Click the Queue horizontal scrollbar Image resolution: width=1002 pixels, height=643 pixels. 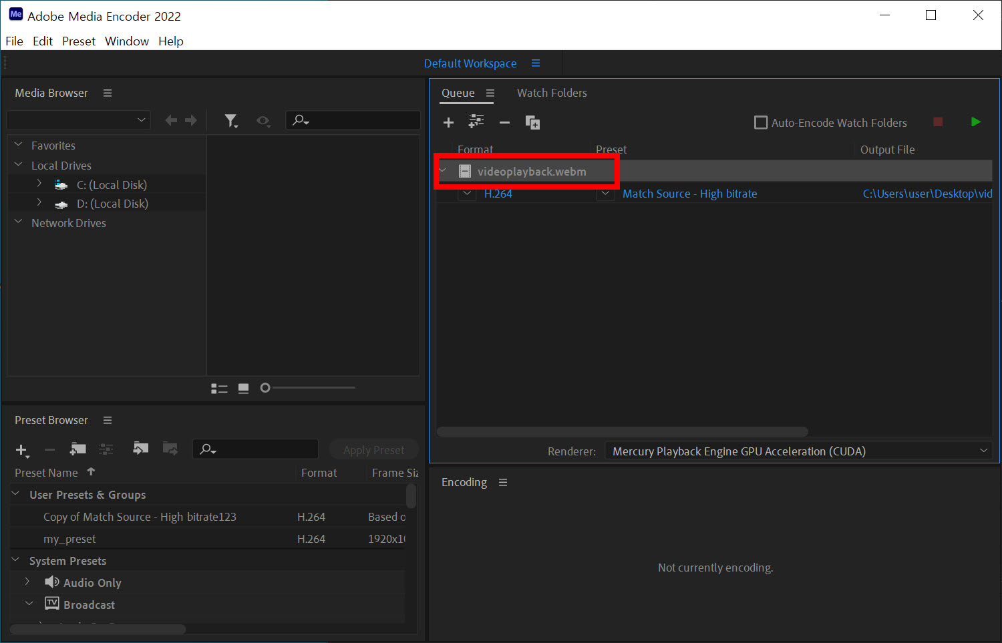pos(622,432)
